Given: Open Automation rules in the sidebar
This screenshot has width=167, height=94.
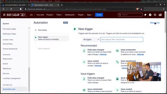Looking at the screenshot, I should coord(14,89).
